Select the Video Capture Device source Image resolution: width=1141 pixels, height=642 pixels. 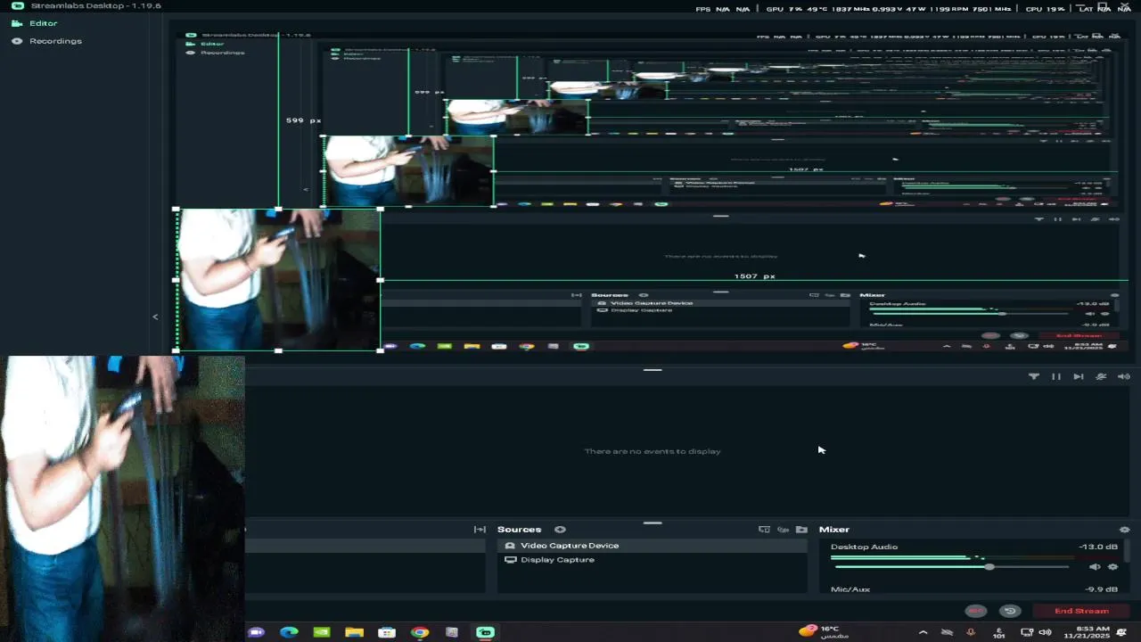point(652,546)
